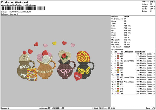Choose the dark brown swatch in row 12
Viewport: 156px width, 110px height.
(x=118, y=80)
